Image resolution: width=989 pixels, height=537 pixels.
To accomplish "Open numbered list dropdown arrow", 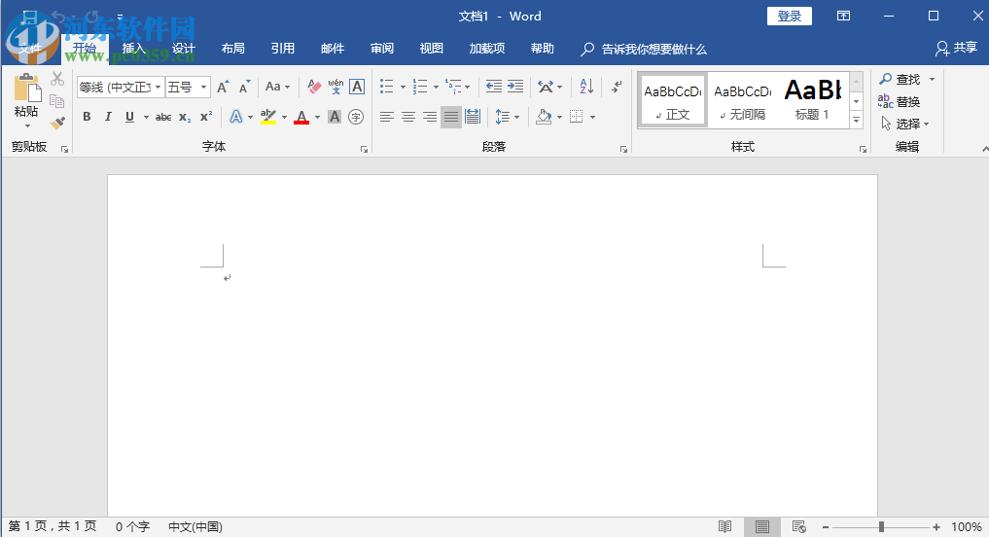I will point(436,88).
